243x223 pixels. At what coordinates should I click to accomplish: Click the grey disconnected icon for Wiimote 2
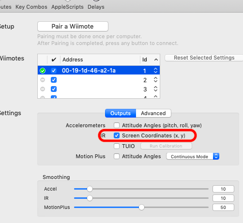point(43,80)
